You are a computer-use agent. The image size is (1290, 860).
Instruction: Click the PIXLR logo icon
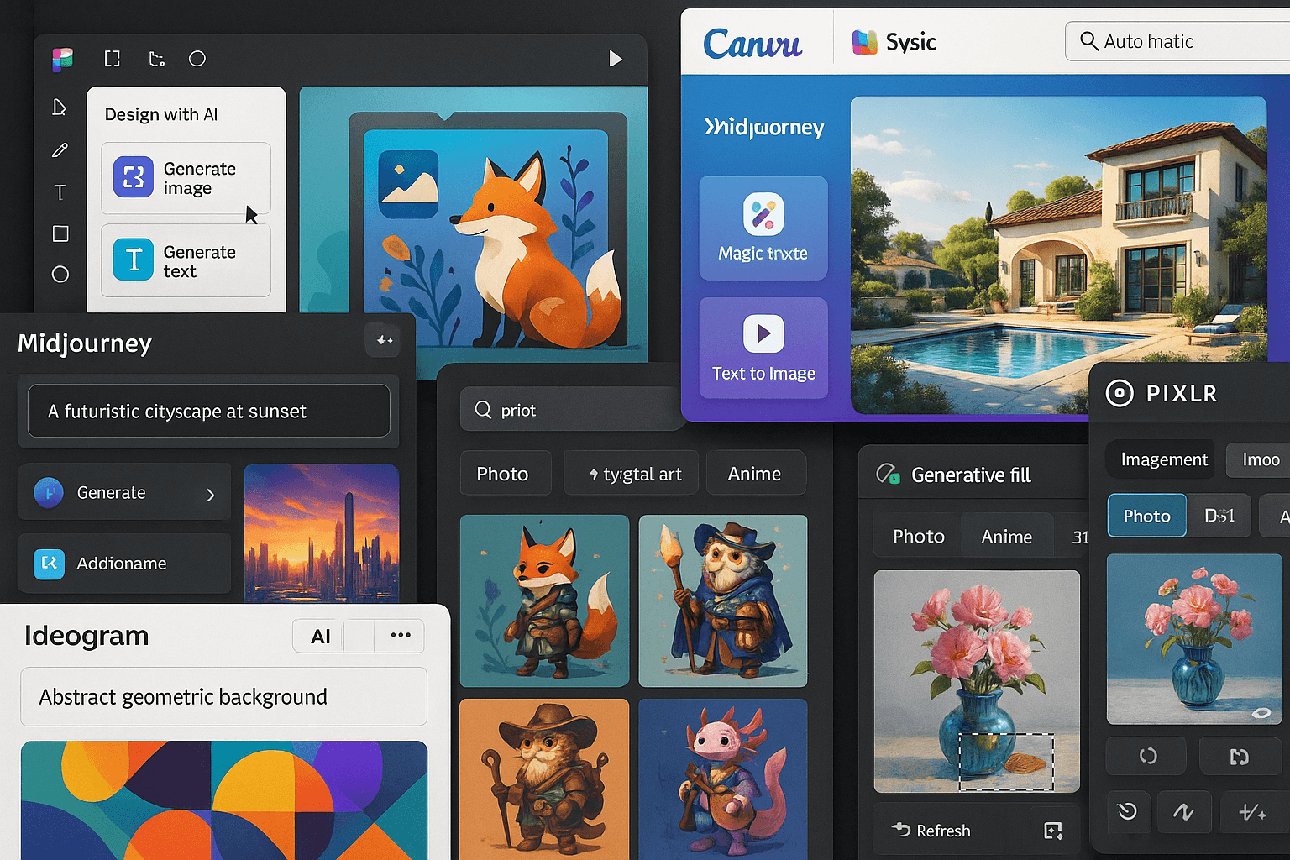[x=1120, y=392]
